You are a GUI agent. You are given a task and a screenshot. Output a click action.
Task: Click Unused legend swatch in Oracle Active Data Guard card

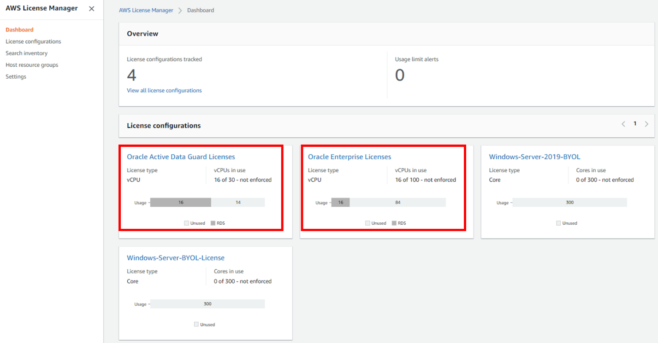pos(186,223)
